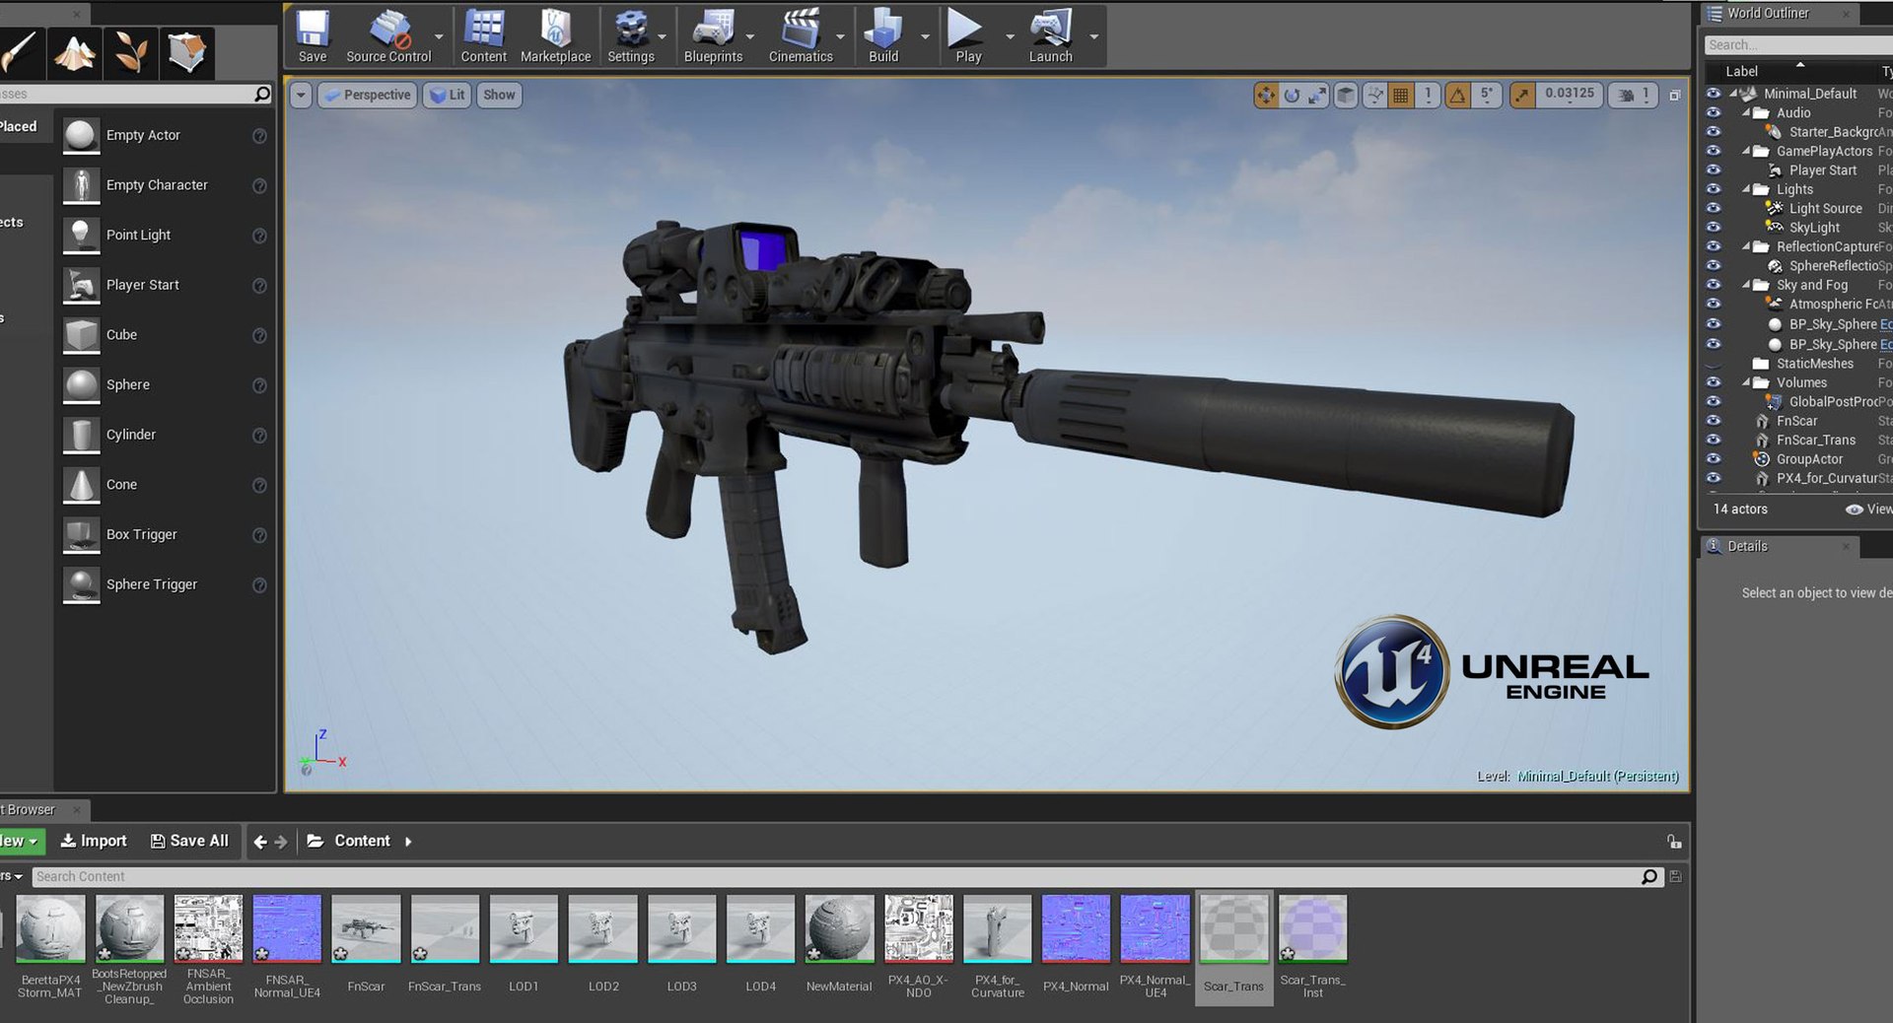The height and width of the screenshot is (1023, 1893).
Task: Select the scale gizmo icon in viewport
Action: pyautogui.click(x=1317, y=96)
